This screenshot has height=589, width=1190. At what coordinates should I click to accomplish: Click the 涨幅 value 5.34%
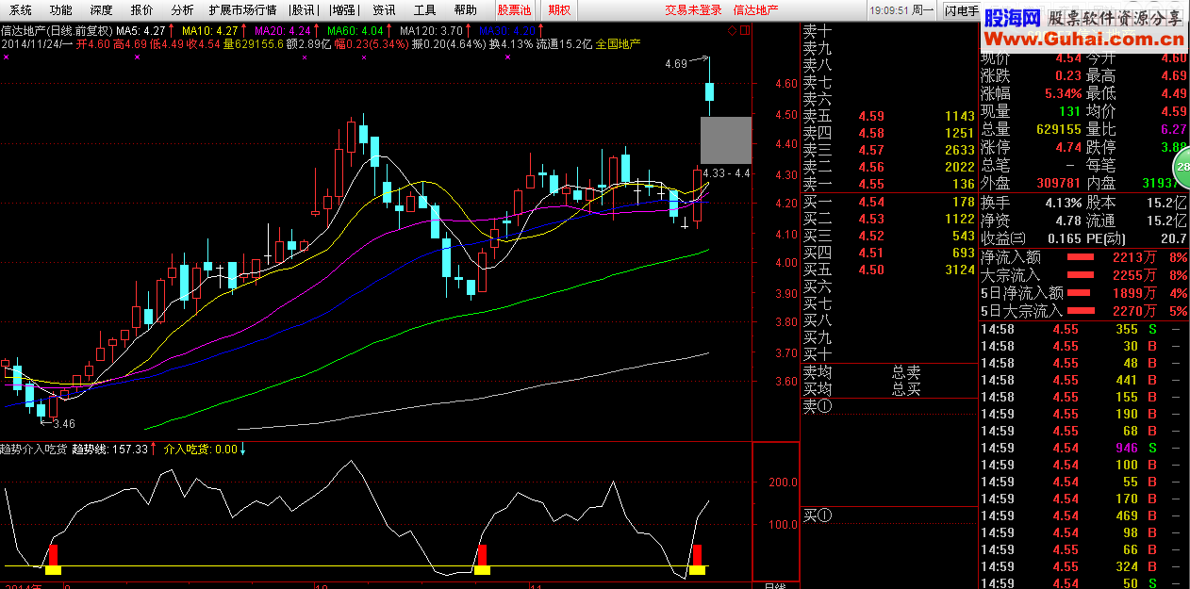[1063, 93]
